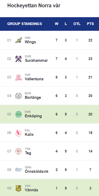This screenshot has height=196, width=99.
Task: Open the Borlänge team name link
Action: 33,97
